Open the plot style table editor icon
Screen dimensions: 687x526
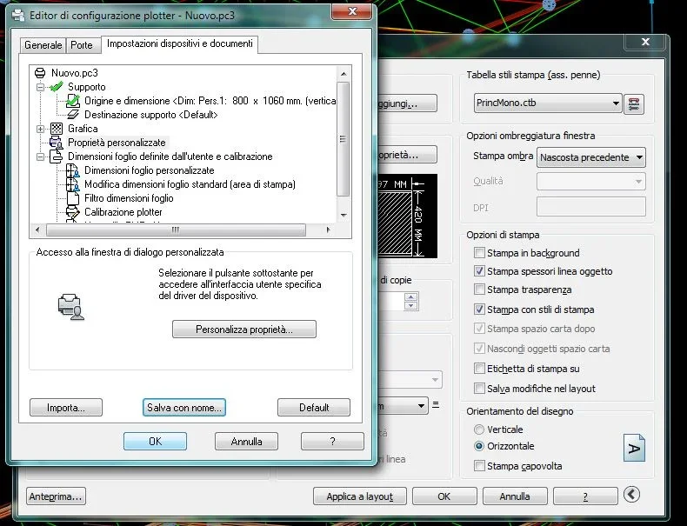[x=635, y=103]
